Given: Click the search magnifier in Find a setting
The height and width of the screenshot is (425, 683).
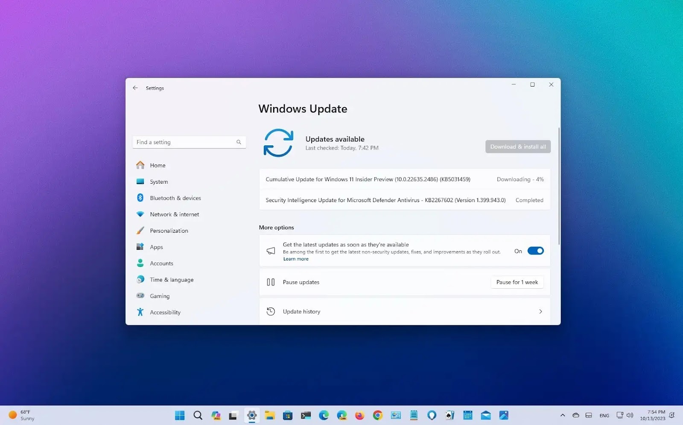Looking at the screenshot, I should coord(239,142).
